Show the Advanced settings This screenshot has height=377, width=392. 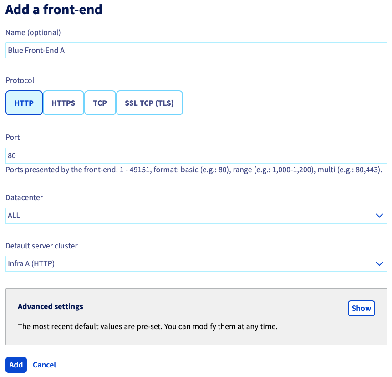pos(361,309)
